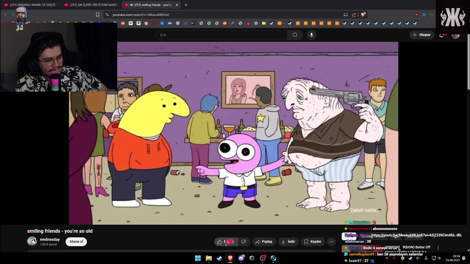
Task: Open Steam from the taskbar
Action: click(219, 258)
